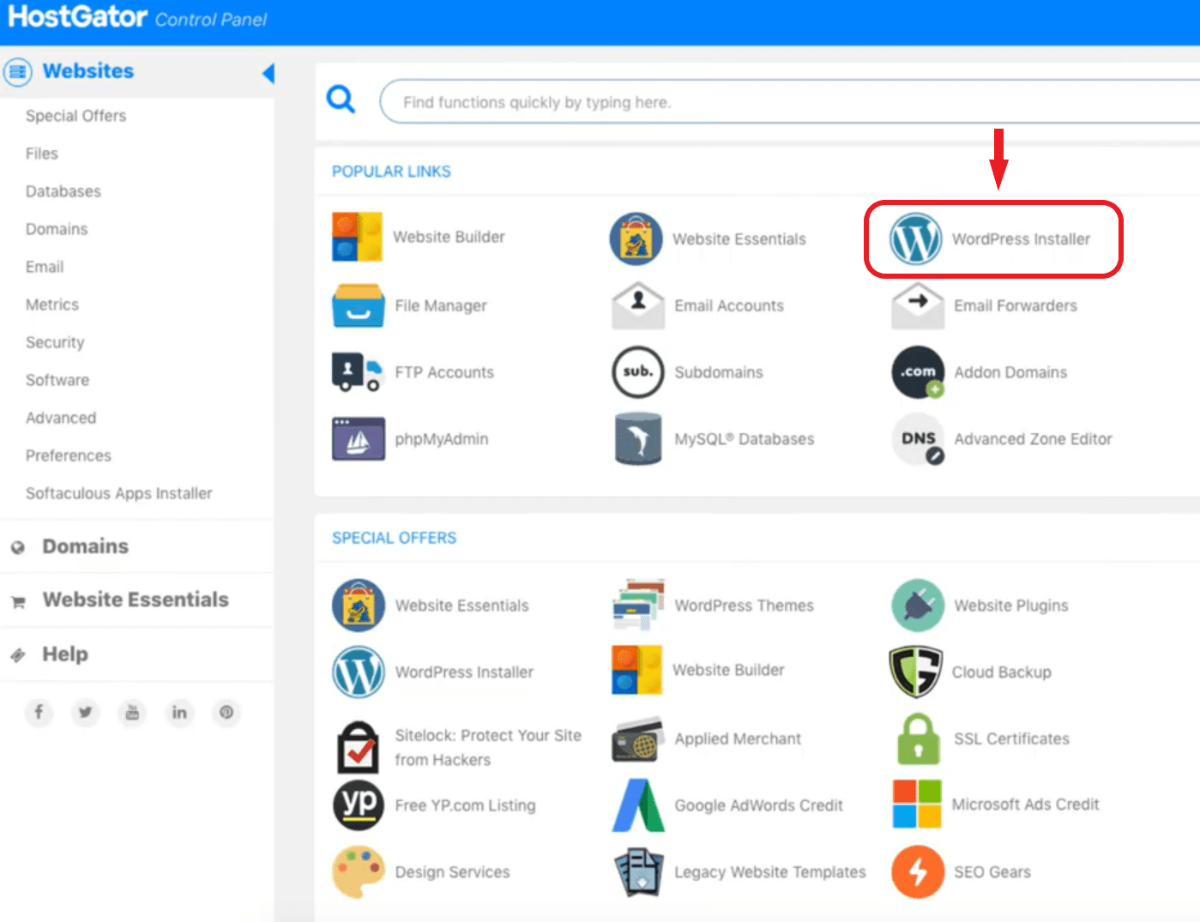Open Security in the sidebar

coord(55,342)
